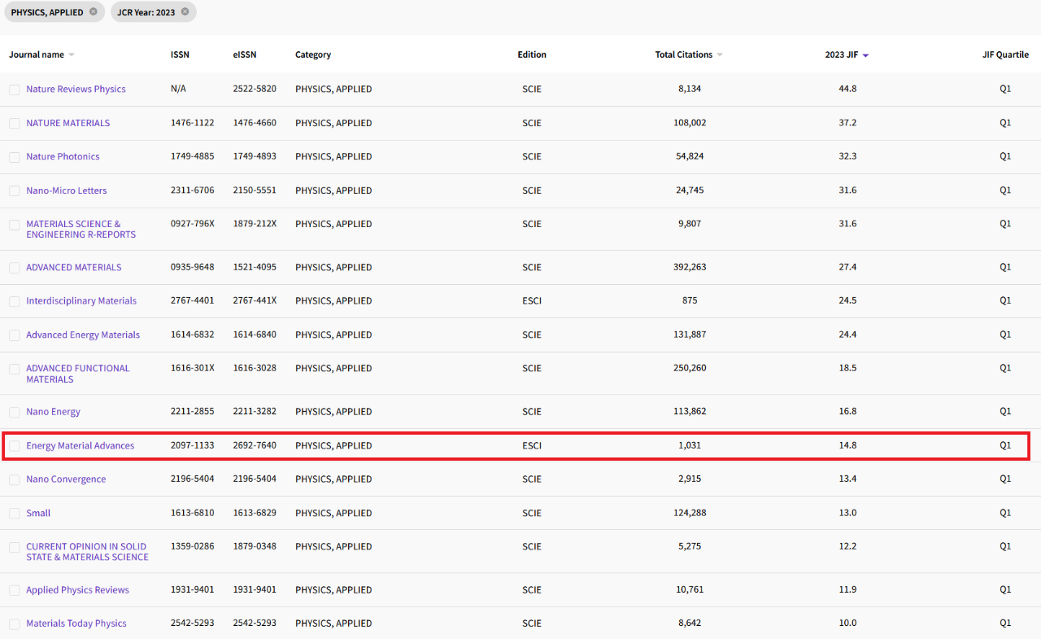1041x639 pixels.
Task: Click ISSN 1476-1122 cell
Action: pyautogui.click(x=193, y=123)
